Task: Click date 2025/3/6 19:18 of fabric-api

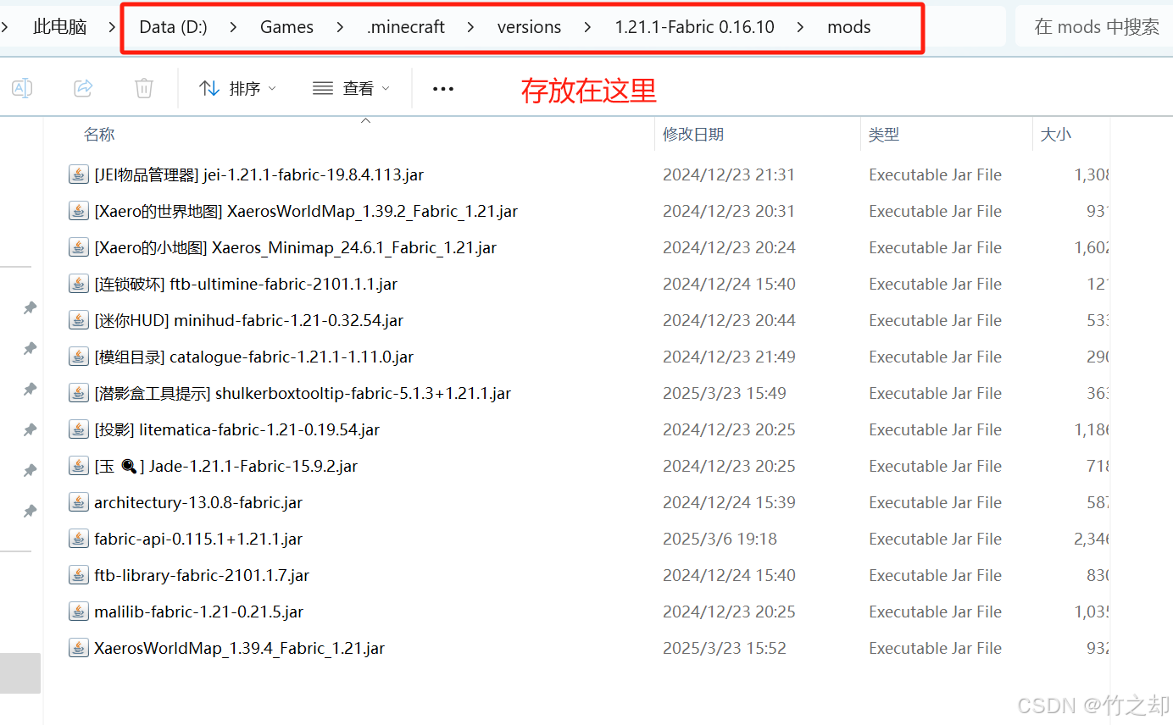Action: pyautogui.click(x=720, y=540)
